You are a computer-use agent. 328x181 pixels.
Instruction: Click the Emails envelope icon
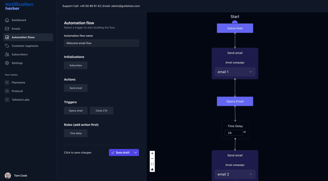(x=7, y=29)
